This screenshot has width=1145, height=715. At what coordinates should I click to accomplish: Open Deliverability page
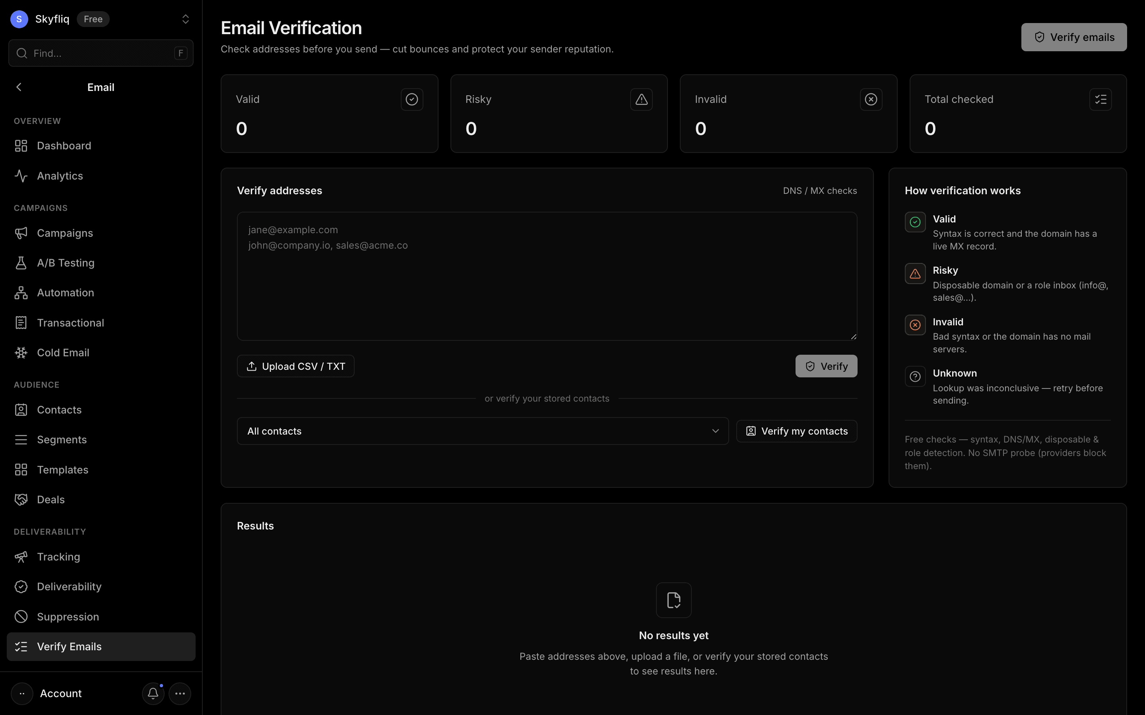tap(101, 587)
